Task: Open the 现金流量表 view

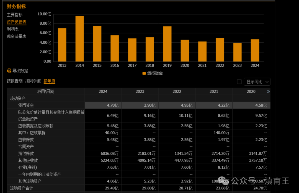Action: [x=17, y=36]
